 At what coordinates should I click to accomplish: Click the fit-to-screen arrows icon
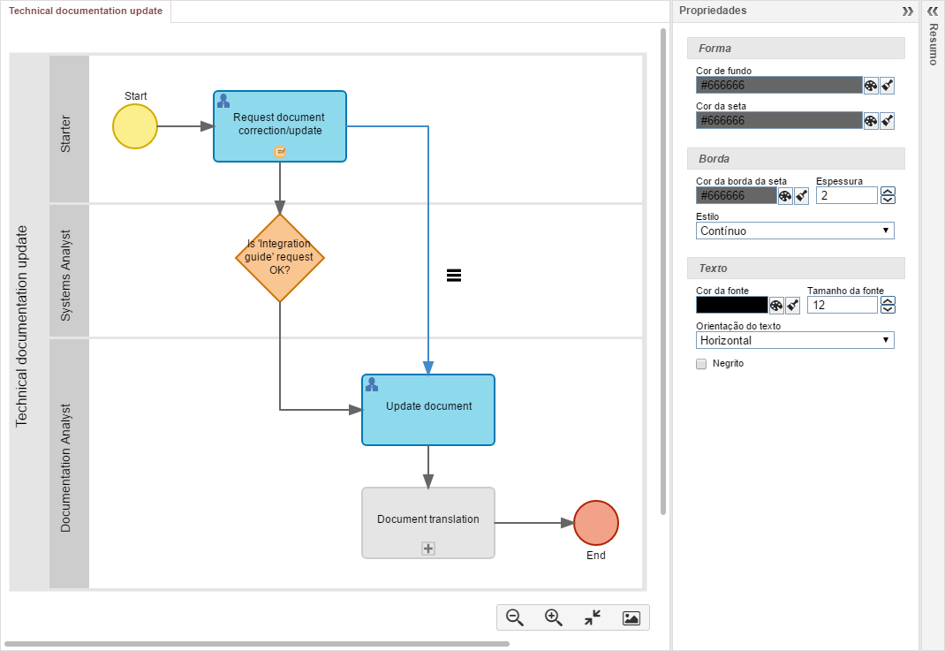[x=593, y=617]
